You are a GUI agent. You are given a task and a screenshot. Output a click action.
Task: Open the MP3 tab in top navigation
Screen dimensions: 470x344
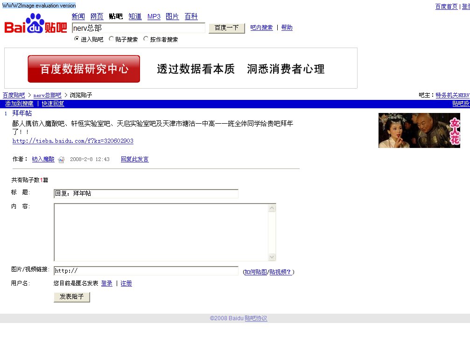tap(154, 16)
